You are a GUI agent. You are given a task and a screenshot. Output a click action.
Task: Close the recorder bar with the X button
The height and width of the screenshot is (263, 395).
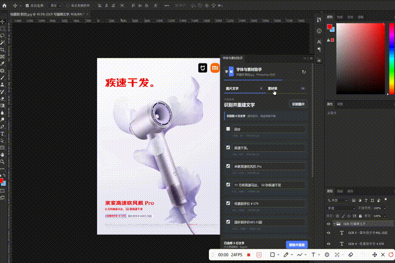(x=383, y=255)
